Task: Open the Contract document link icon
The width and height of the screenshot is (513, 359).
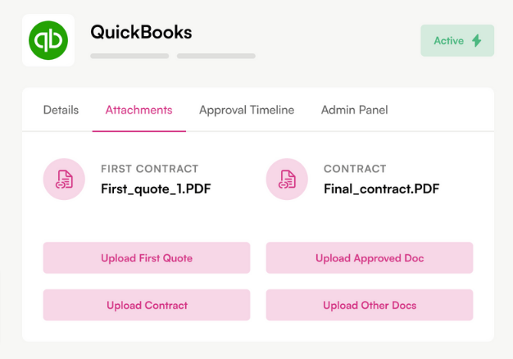Action: coord(287,179)
